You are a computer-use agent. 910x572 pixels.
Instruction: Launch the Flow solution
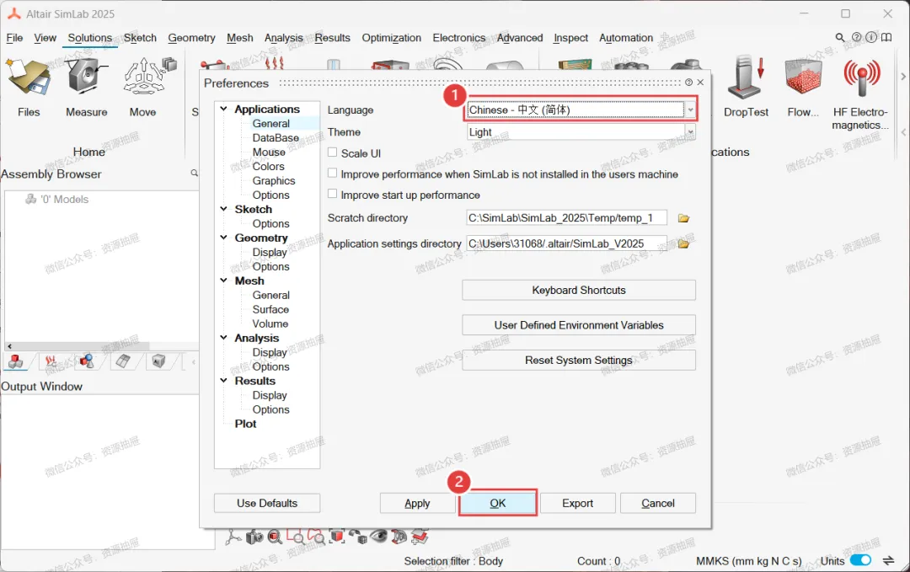803,87
